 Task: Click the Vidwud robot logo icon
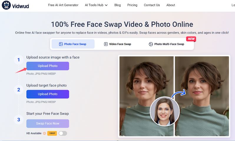tap(6, 5)
